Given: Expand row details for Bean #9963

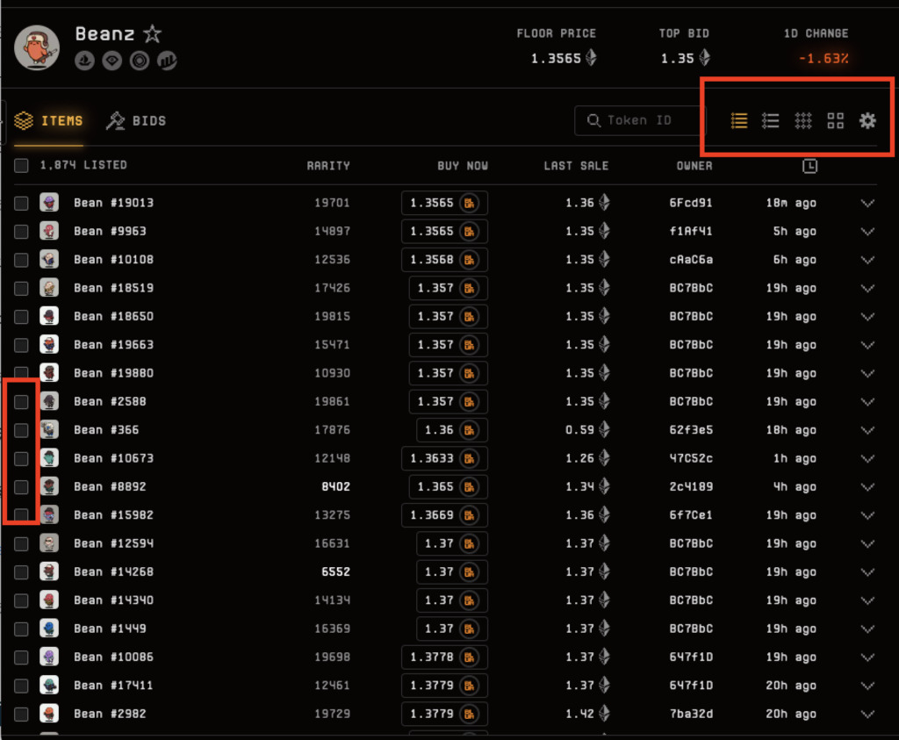Looking at the screenshot, I should click(867, 232).
